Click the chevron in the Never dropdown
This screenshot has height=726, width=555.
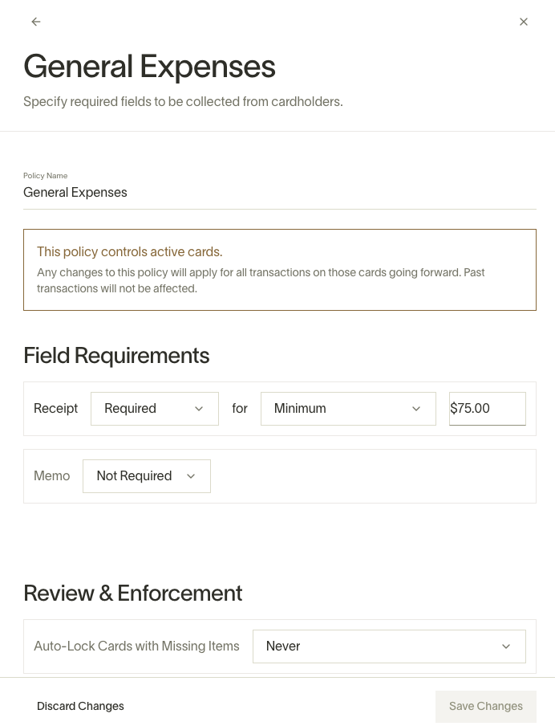click(506, 646)
